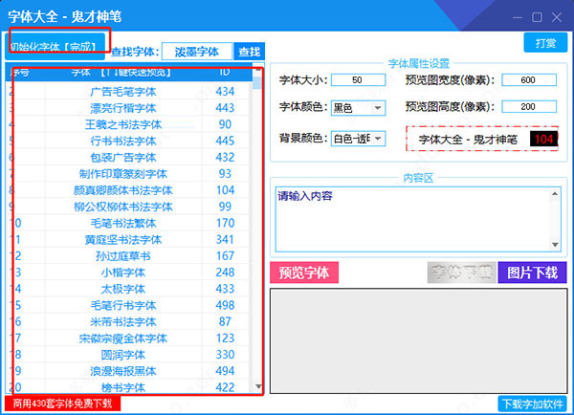This screenshot has width=574, height=415.
Task: Click ID cell 341
Action: pos(225,240)
